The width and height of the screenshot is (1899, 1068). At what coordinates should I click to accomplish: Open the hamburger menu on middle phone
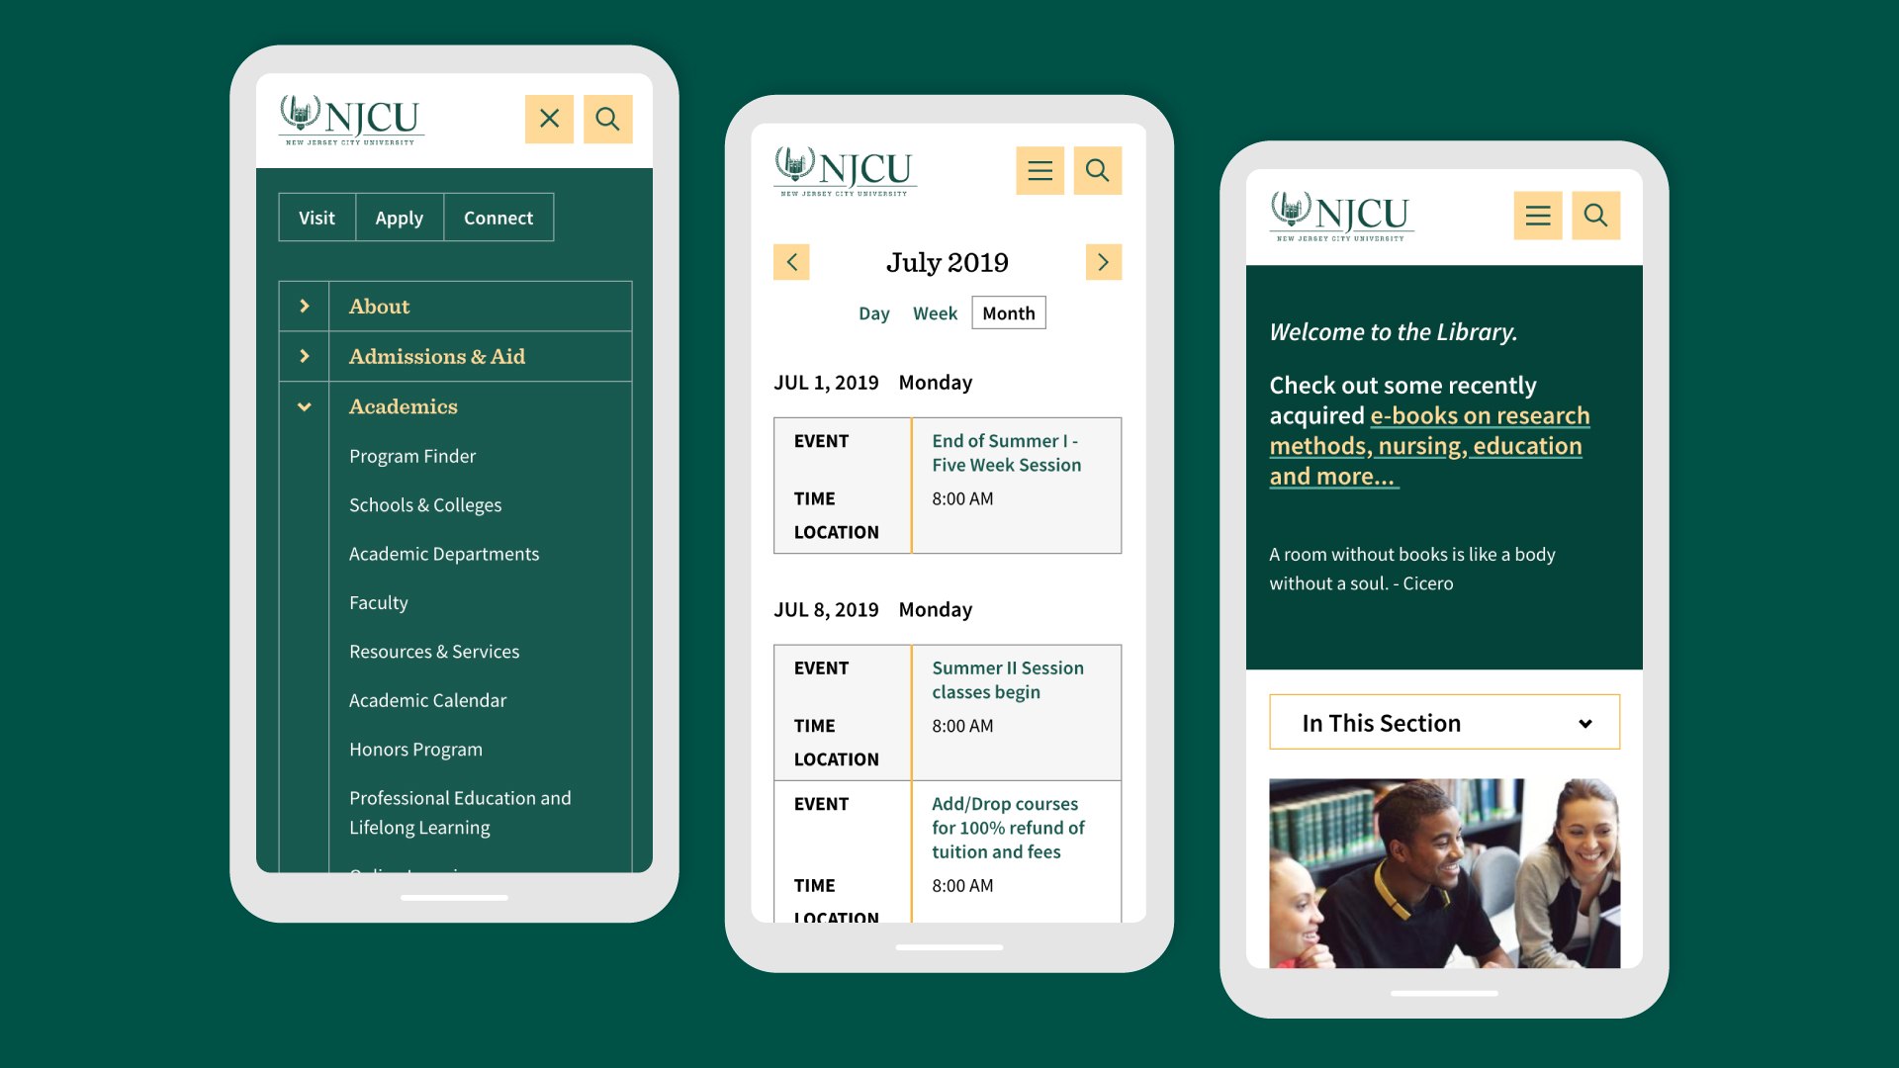pos(1040,171)
